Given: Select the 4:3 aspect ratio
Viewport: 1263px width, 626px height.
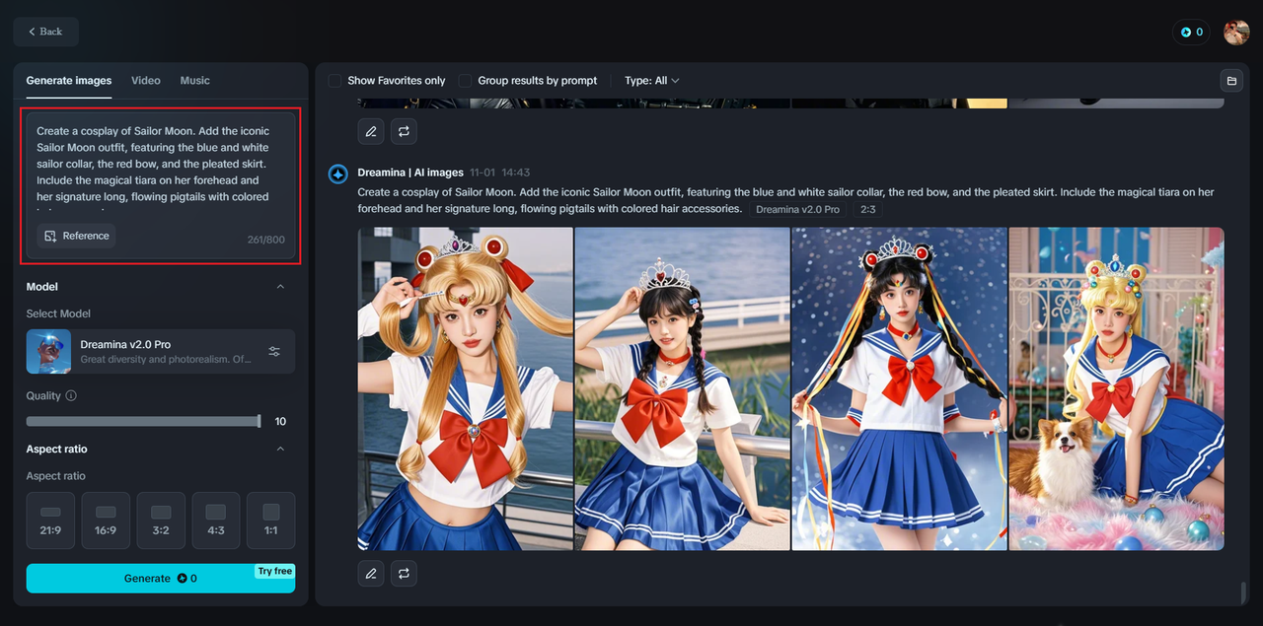Looking at the screenshot, I should coord(216,521).
